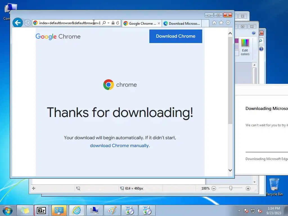288x216 pixels.
Task: Click the Google Chrome logo in page header
Action: click(58, 37)
